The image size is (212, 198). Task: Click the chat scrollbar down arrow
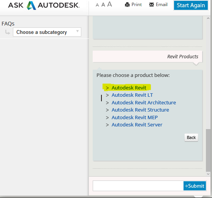point(208,174)
